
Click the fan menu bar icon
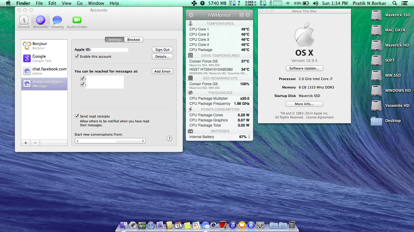(x=194, y=3)
